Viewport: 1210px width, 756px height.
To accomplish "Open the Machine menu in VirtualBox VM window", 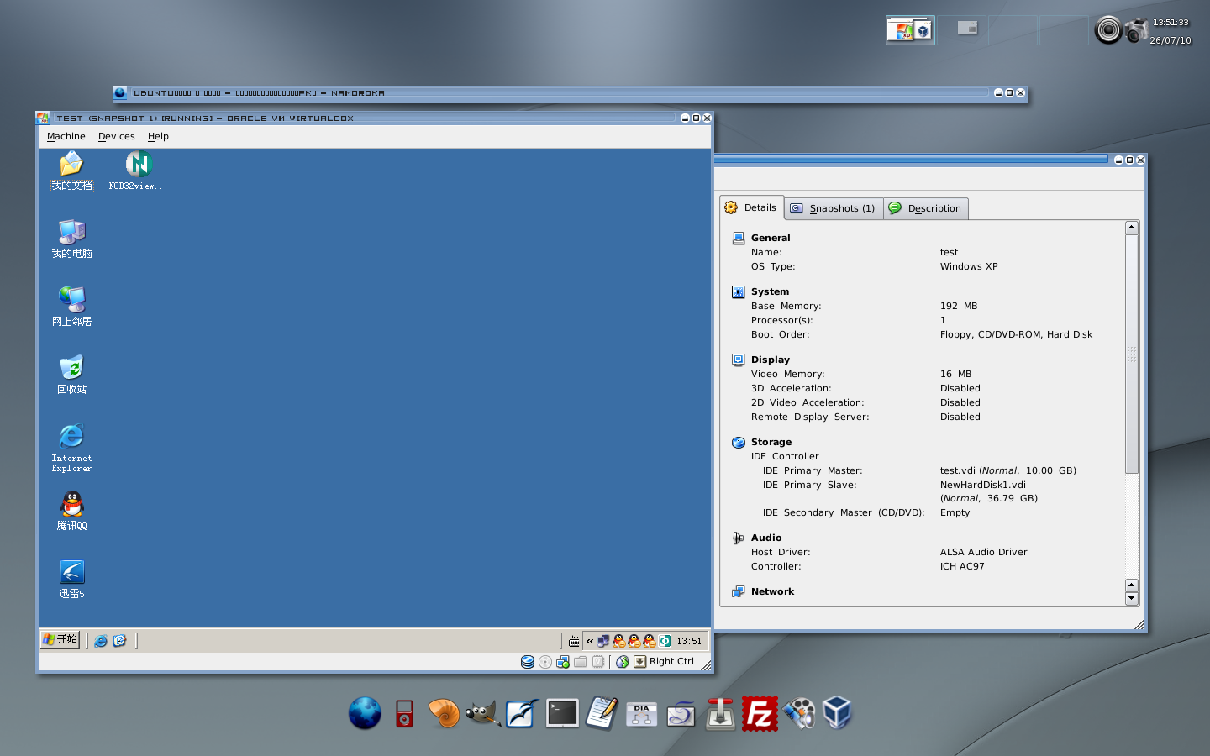I will click(66, 136).
